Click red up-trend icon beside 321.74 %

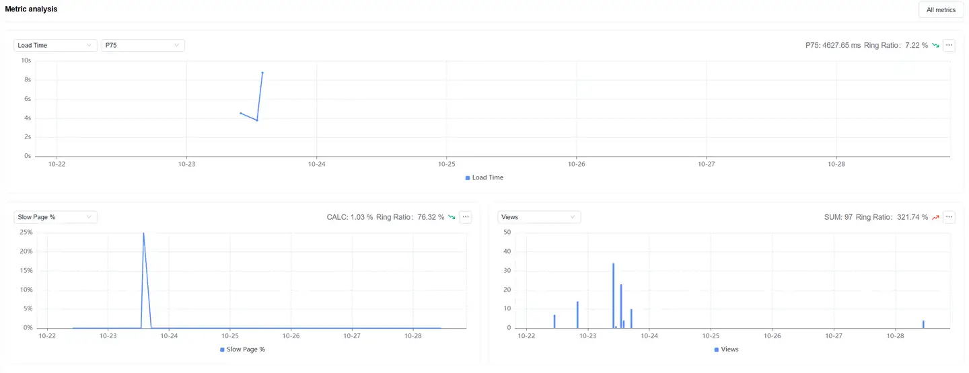click(x=935, y=217)
